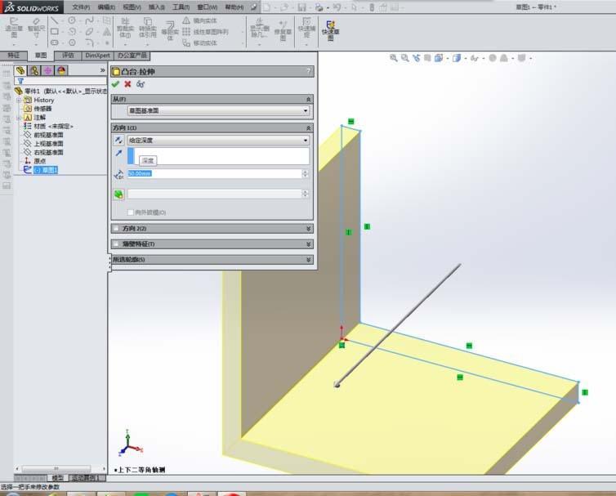
Task: Cancel the extrude with red X
Action: tap(127, 84)
